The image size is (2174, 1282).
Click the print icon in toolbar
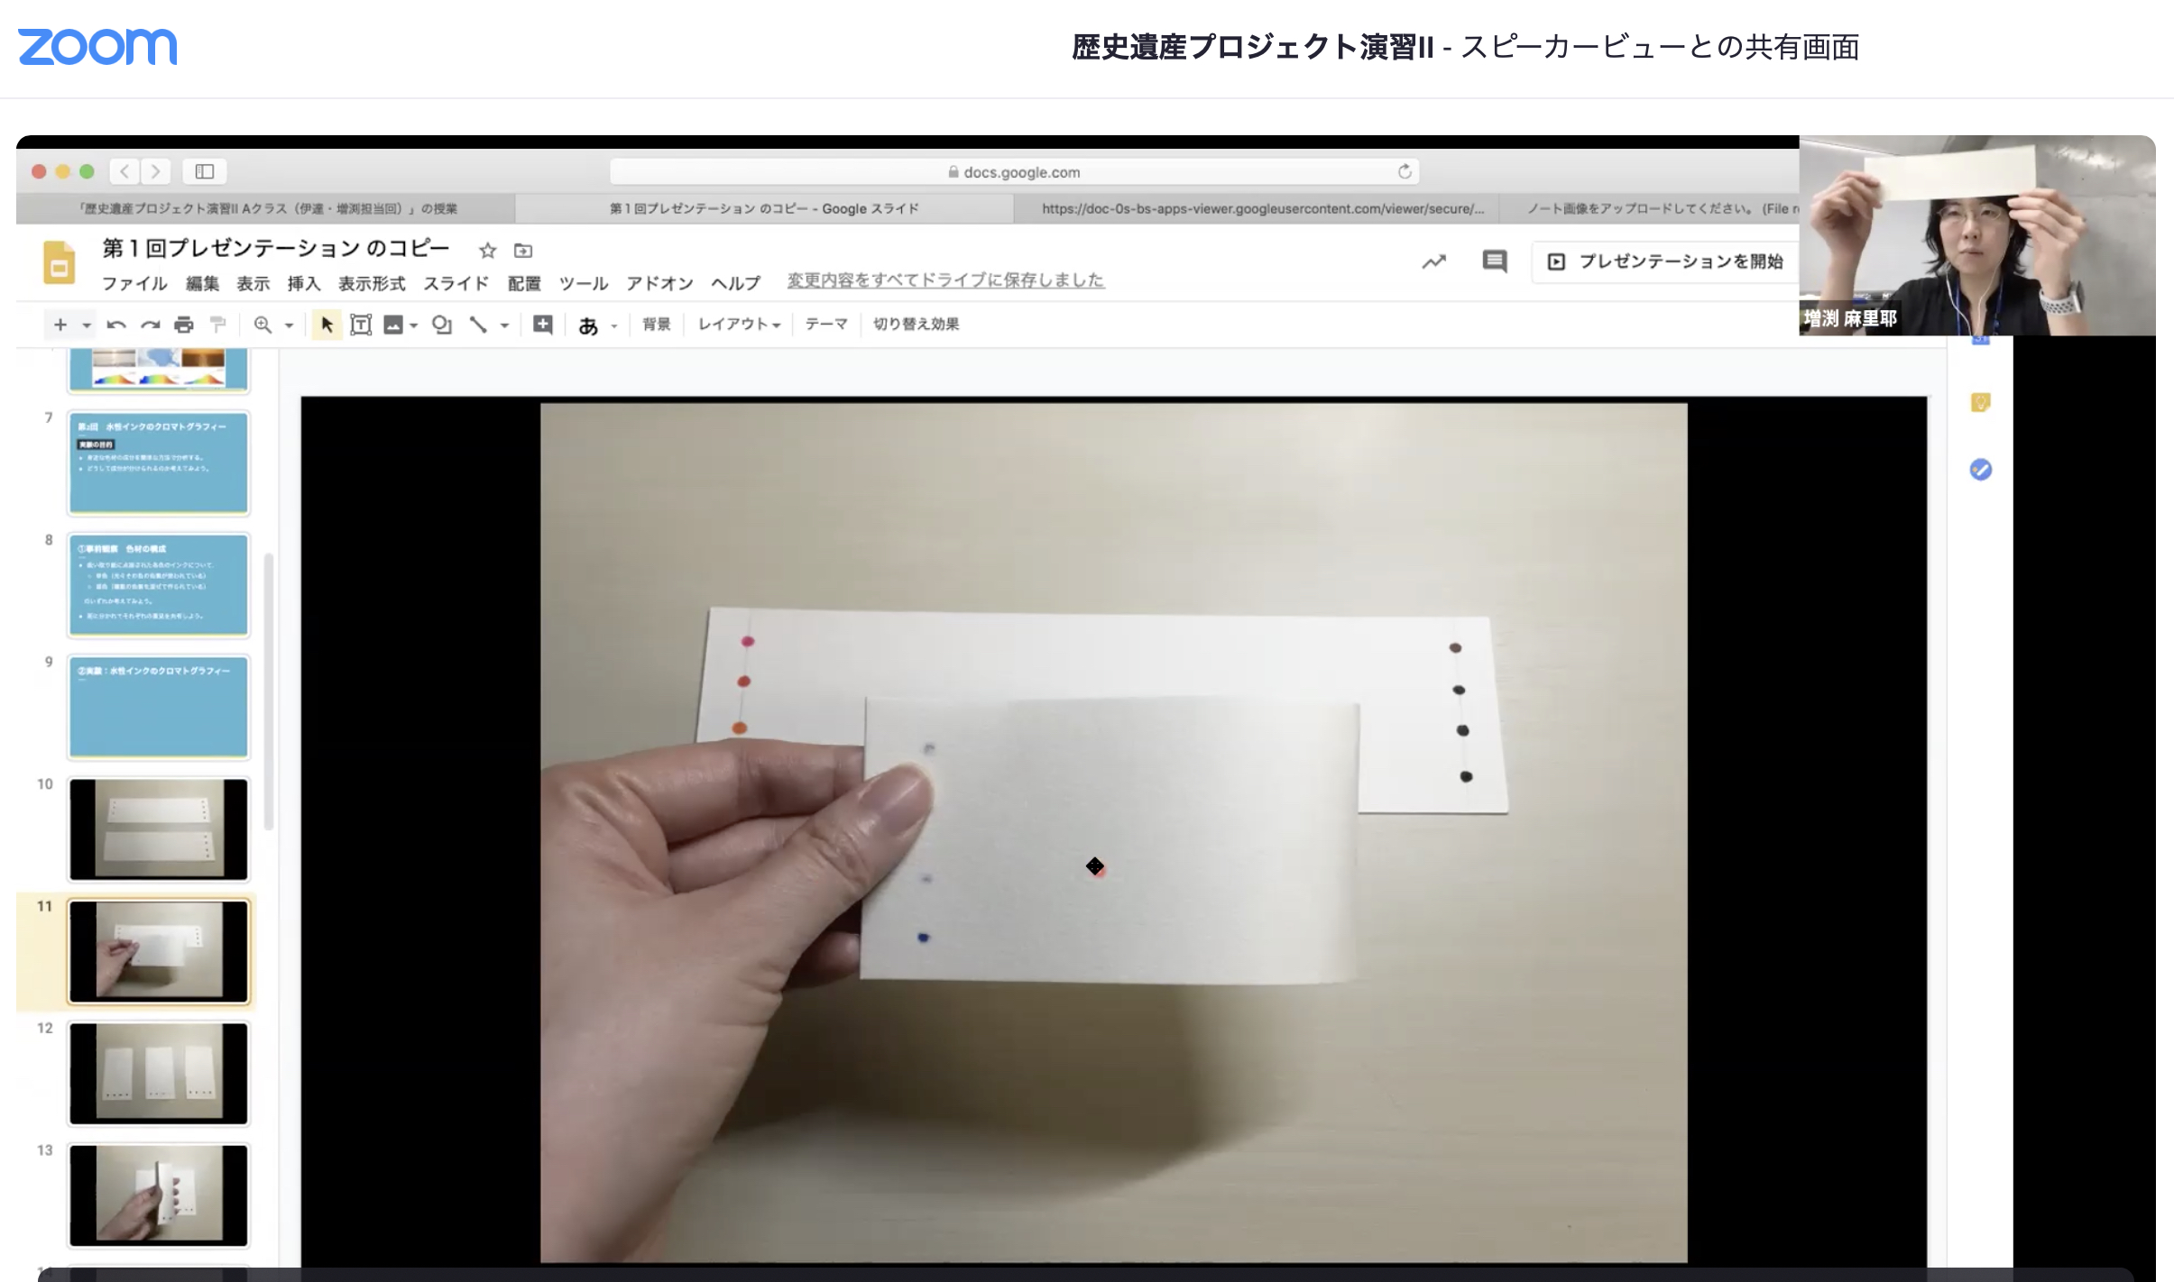[184, 325]
